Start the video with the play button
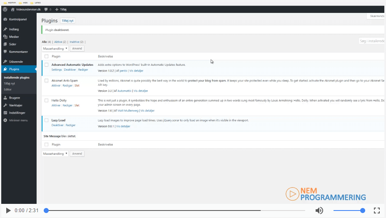The image size is (386, 218). (8, 211)
